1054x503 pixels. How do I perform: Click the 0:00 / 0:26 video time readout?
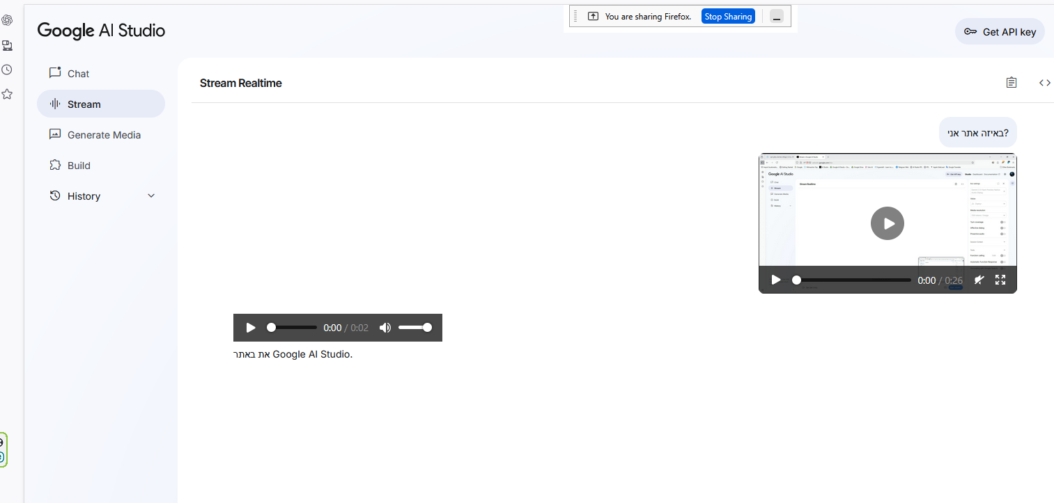pyautogui.click(x=940, y=280)
